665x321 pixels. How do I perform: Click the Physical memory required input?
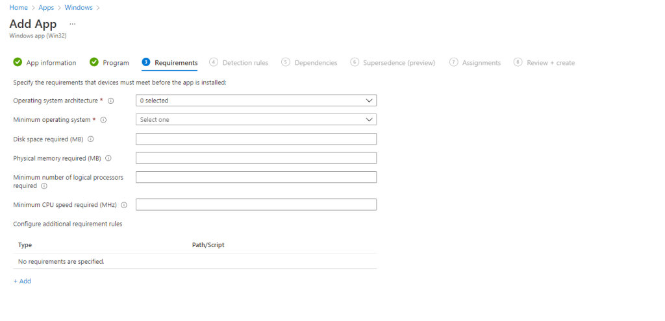point(256,158)
